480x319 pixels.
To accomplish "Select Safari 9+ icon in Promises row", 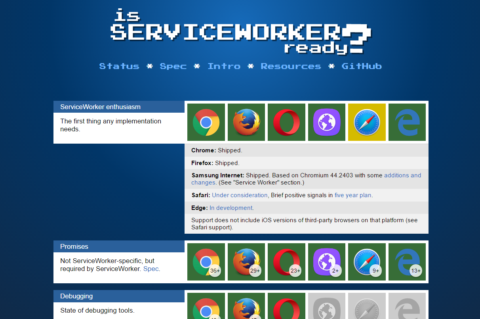I will 367,262.
